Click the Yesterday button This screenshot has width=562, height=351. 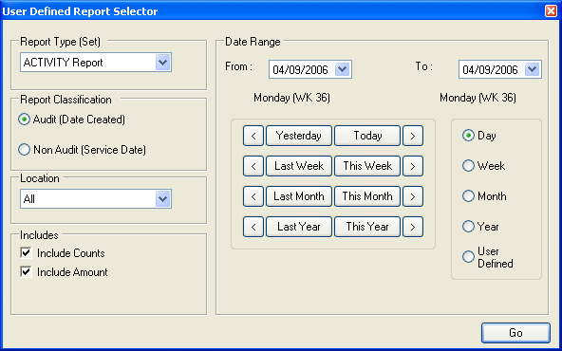point(299,136)
